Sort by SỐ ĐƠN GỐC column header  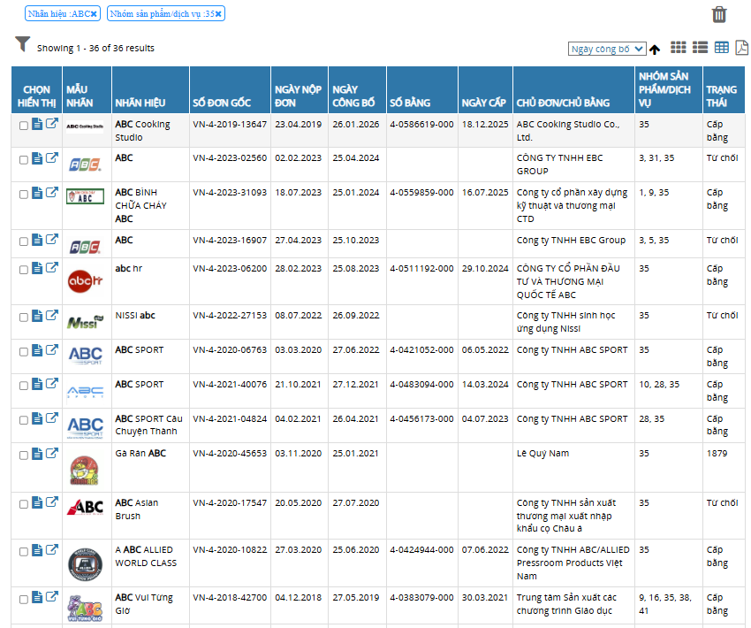pyautogui.click(x=222, y=103)
